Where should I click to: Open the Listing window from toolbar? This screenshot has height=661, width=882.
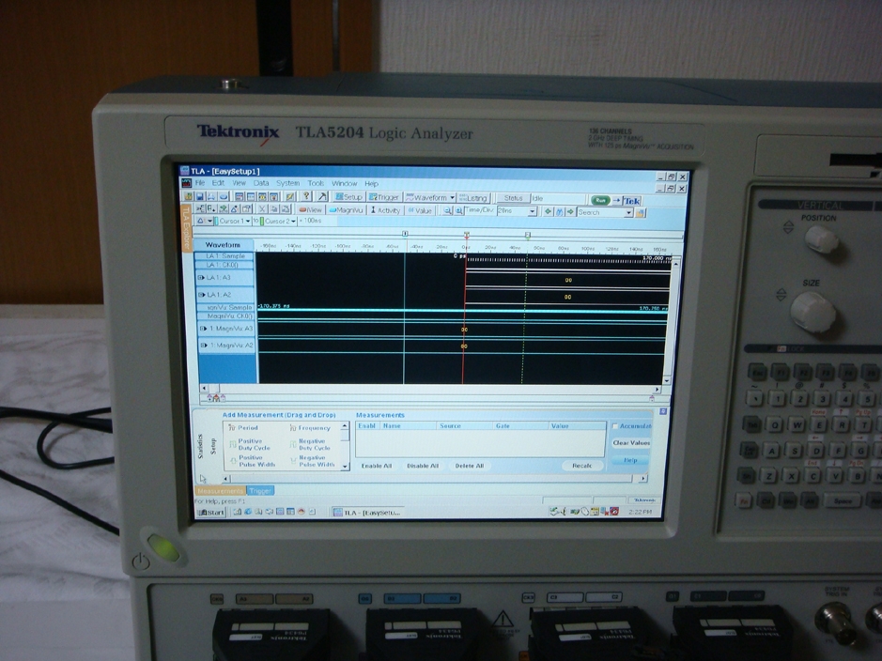[473, 198]
